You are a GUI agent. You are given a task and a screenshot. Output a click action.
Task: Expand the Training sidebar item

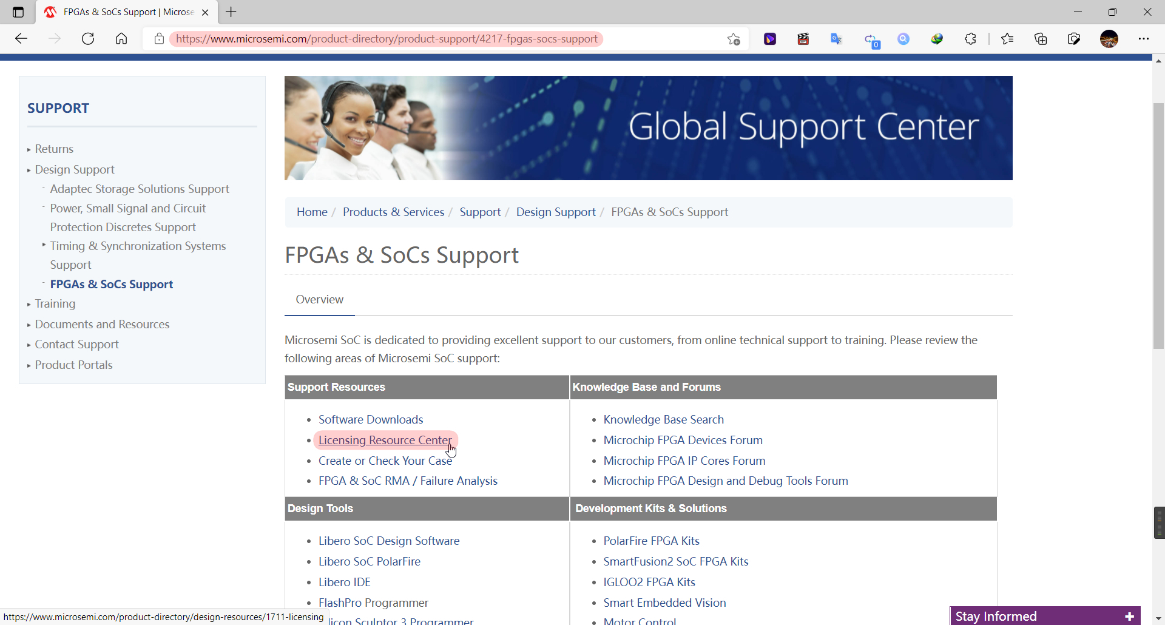55,303
